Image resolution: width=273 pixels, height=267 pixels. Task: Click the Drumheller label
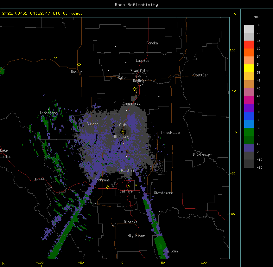[202, 154]
